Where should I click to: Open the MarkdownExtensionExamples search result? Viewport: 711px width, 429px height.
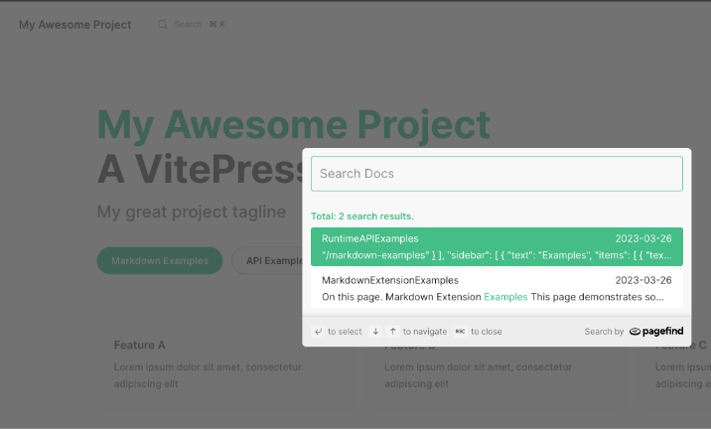pyautogui.click(x=497, y=288)
